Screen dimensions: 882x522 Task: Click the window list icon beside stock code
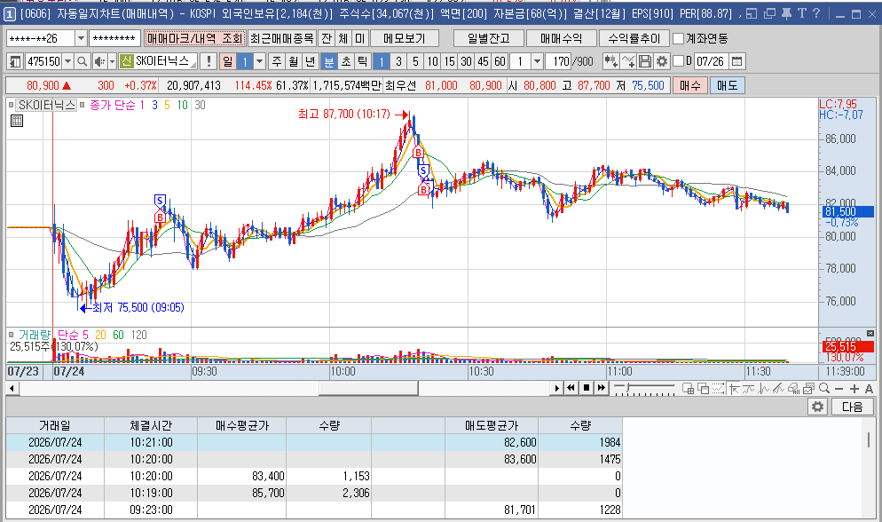(x=15, y=61)
